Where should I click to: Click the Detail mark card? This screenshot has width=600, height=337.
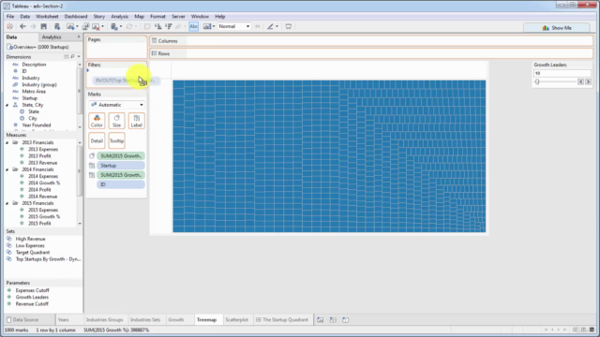click(97, 140)
